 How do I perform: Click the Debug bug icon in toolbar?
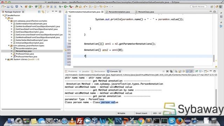coord(60,7)
